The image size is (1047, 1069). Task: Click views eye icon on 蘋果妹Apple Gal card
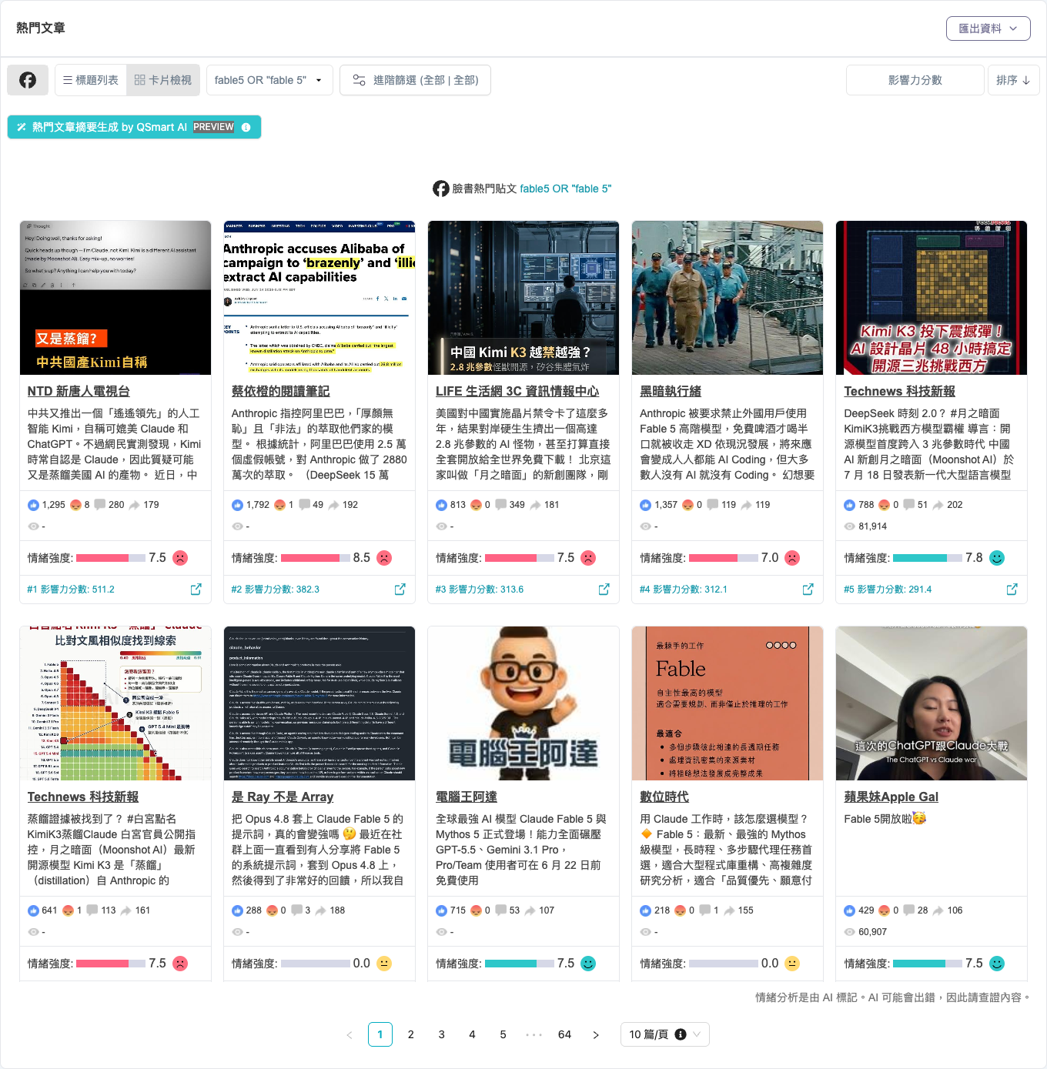coord(849,932)
